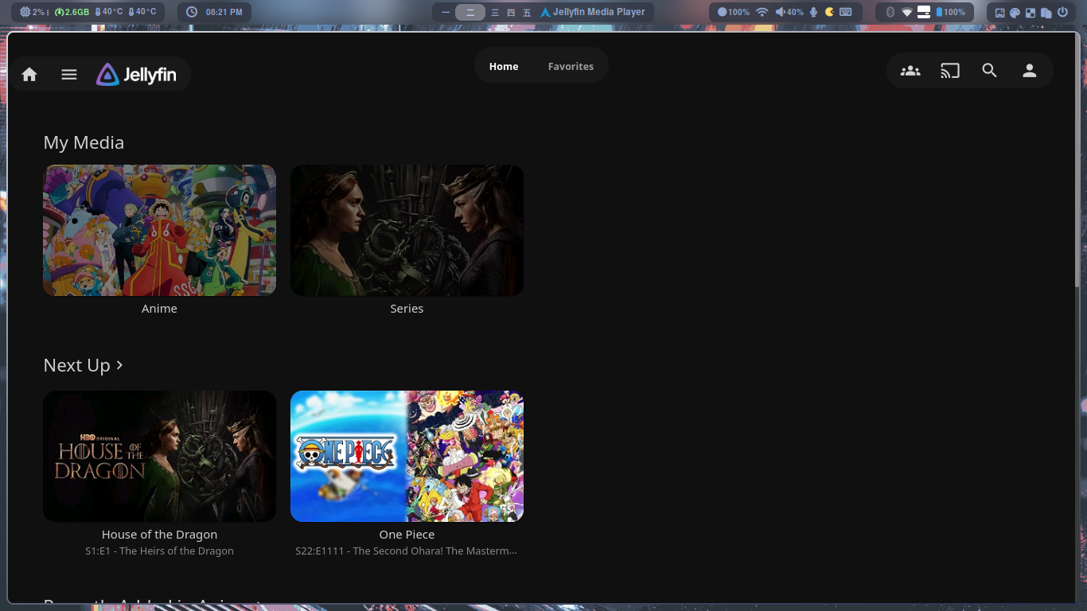Open the hamburger navigation menu
This screenshot has height=611, width=1087.
[69, 74]
